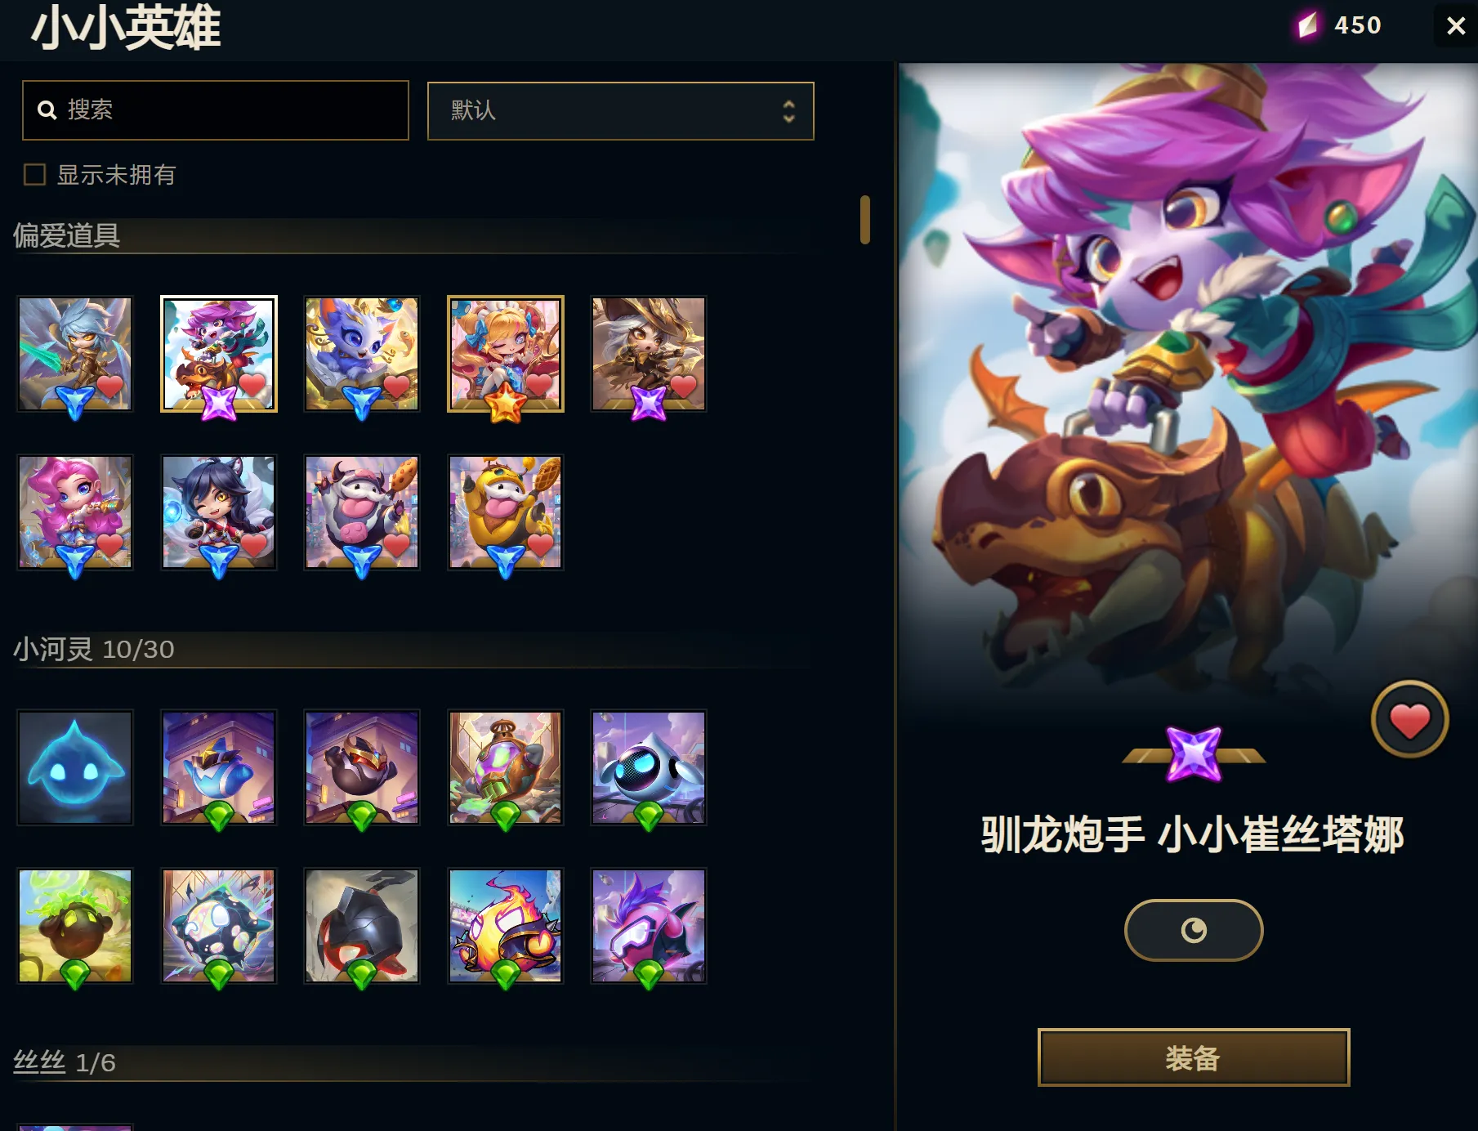Select the blonde girl with gold star thumbnail
The image size is (1478, 1131).
tap(506, 354)
